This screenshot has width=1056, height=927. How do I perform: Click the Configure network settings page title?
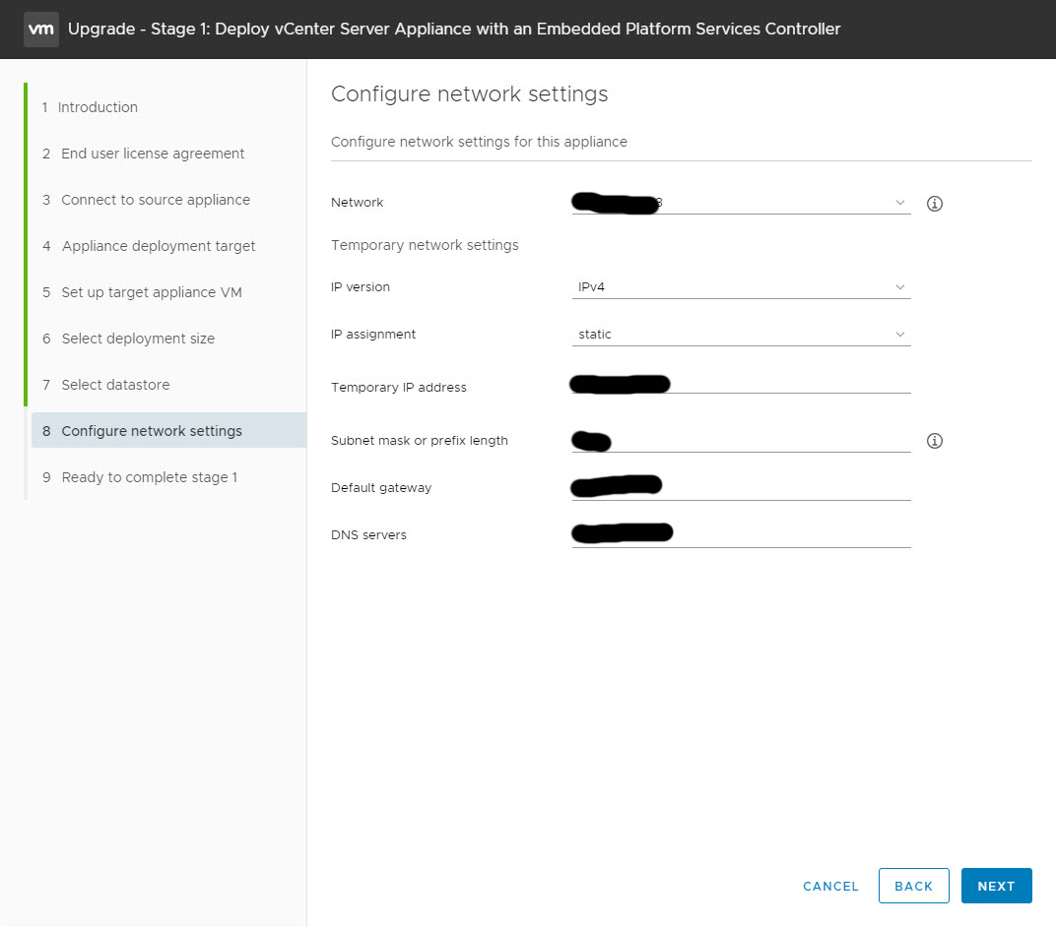coord(470,94)
